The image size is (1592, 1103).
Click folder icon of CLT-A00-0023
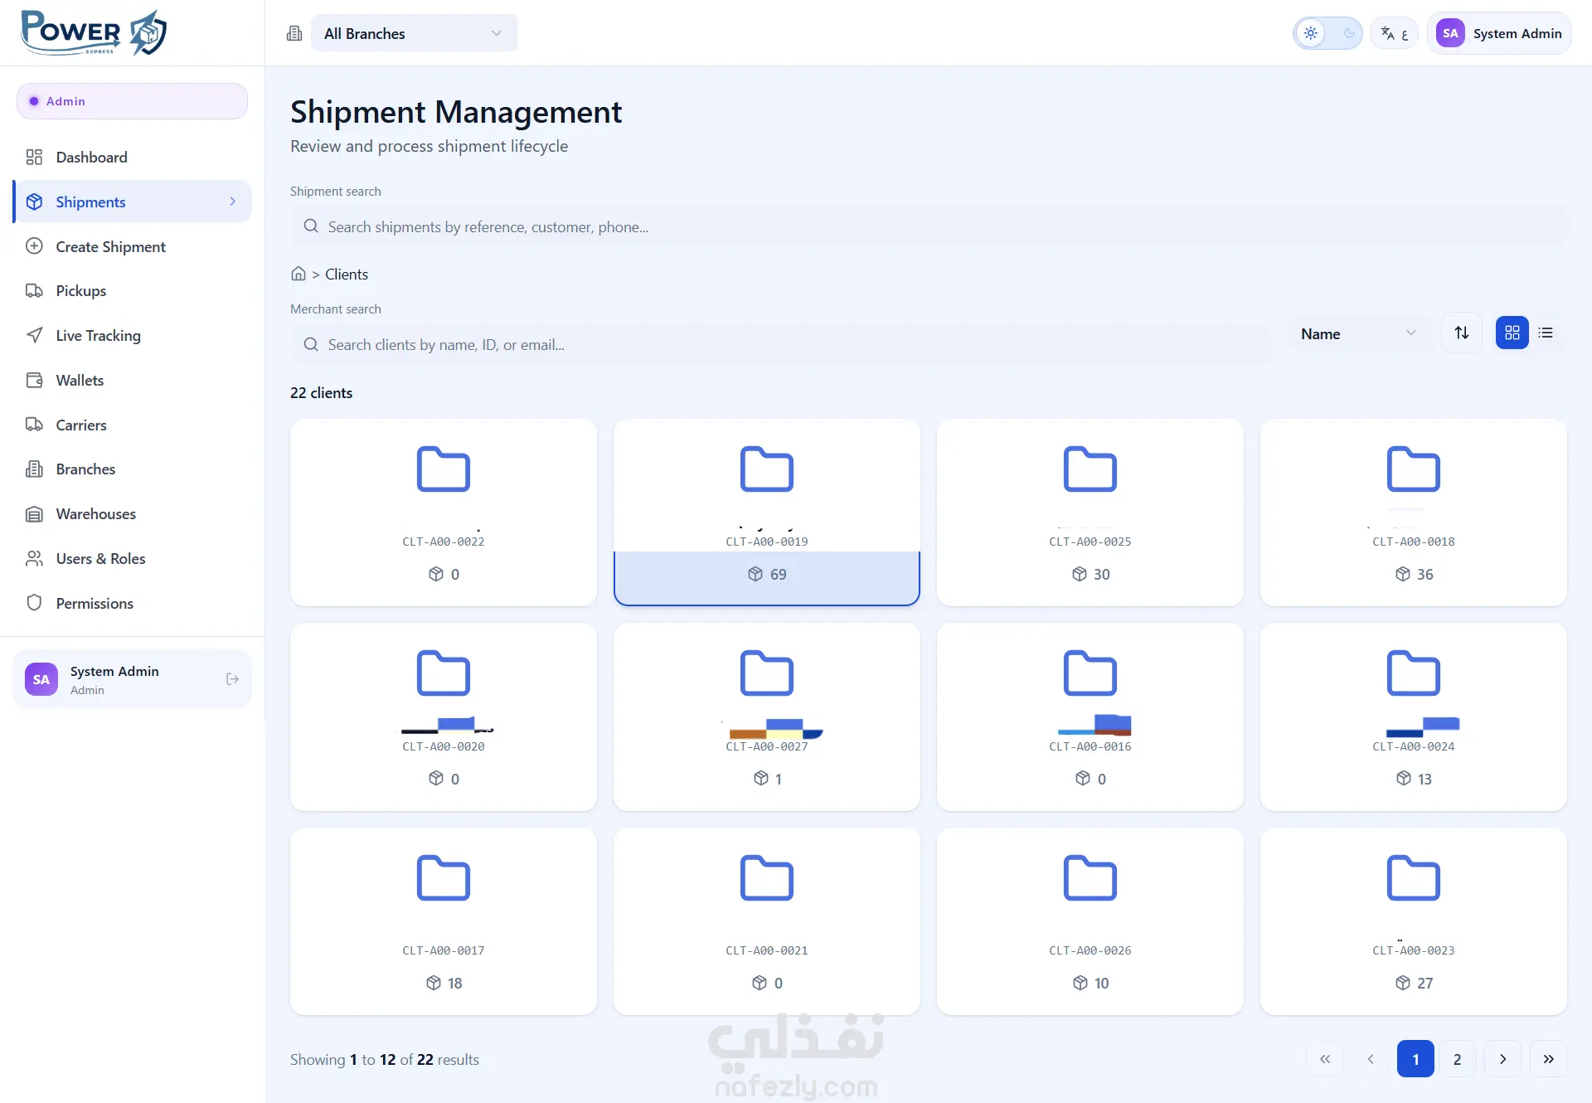point(1414,878)
